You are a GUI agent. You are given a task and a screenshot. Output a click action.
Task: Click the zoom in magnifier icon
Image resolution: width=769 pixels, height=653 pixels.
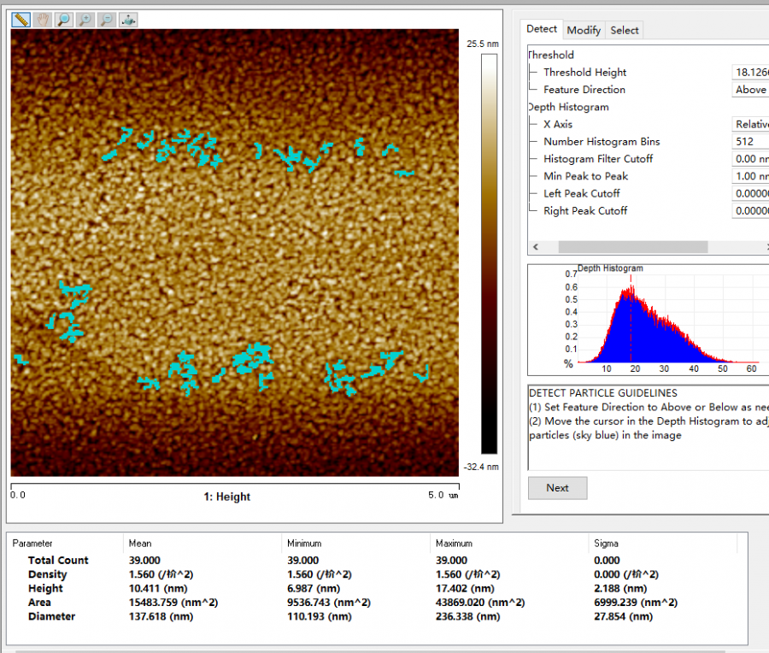[85, 20]
